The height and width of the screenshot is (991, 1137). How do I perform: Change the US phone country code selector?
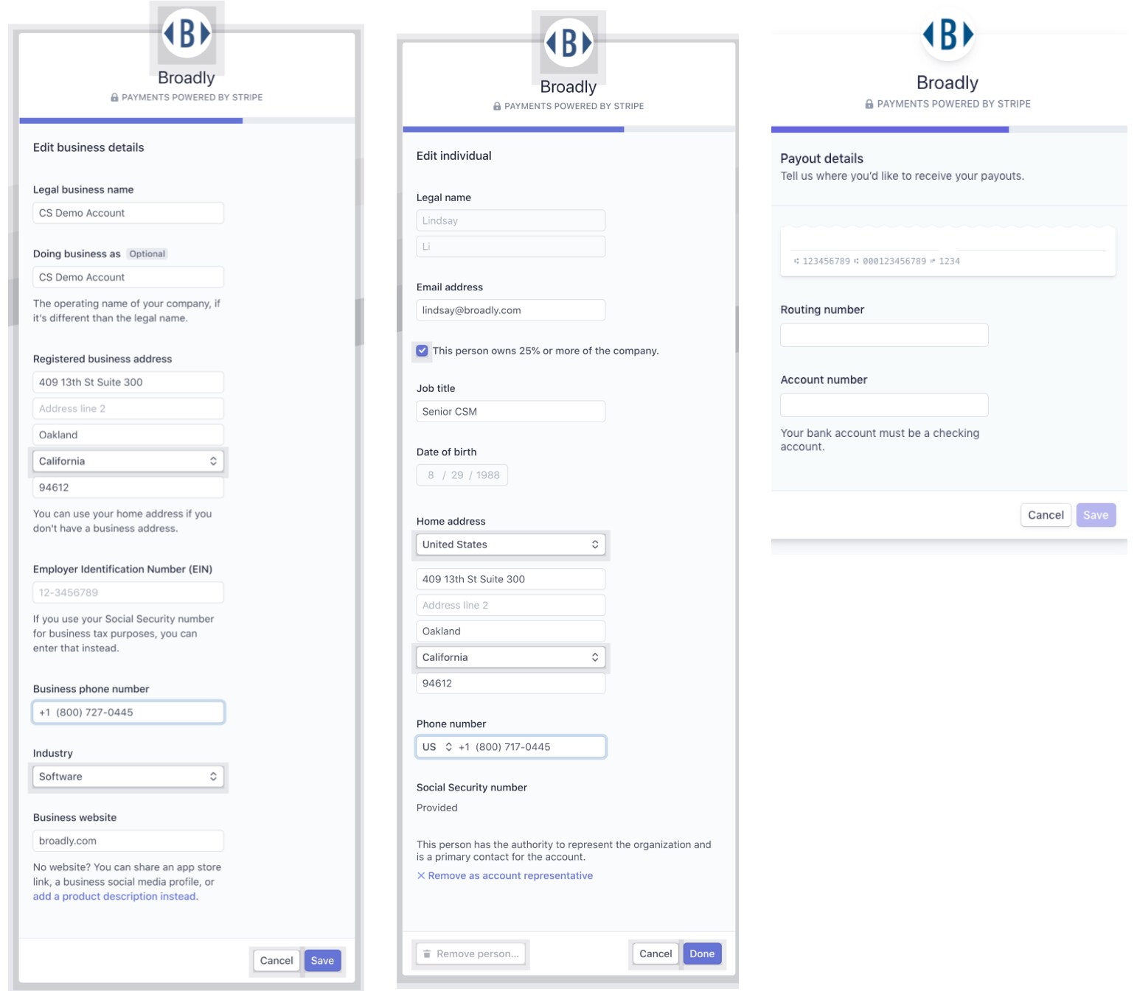click(437, 747)
